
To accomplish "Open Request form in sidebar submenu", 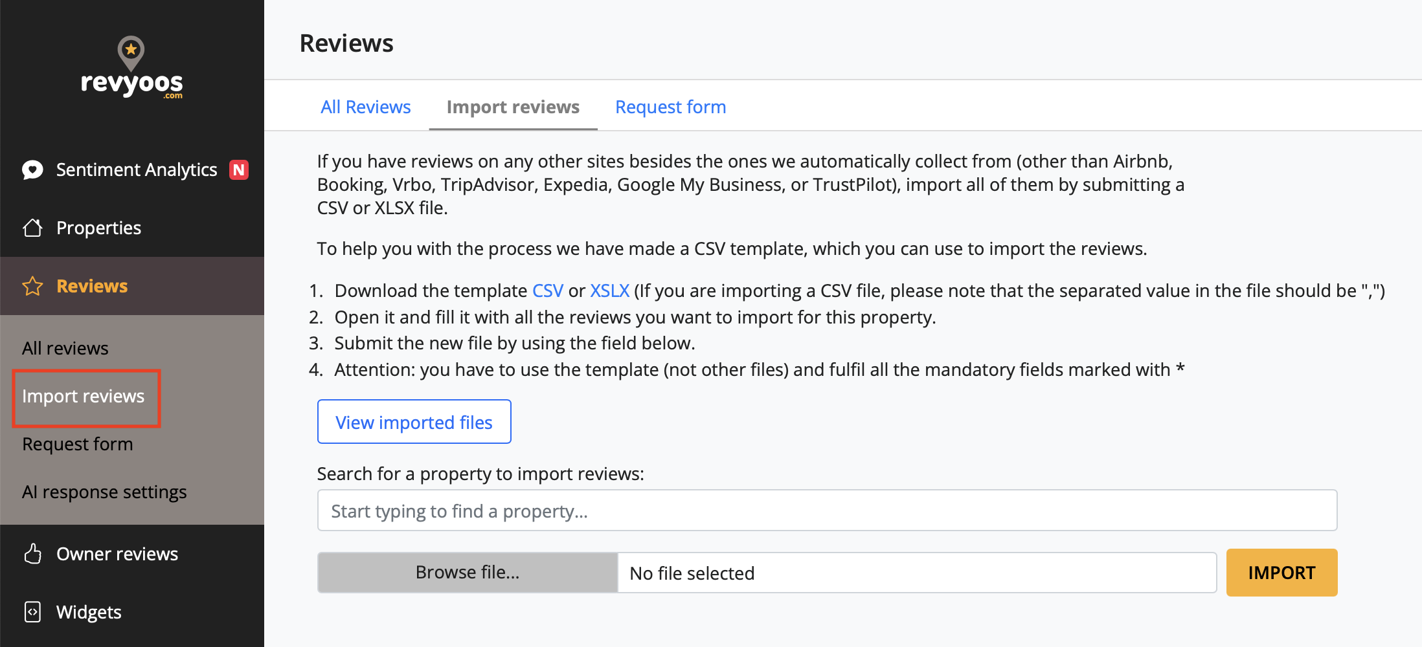I will click(x=78, y=444).
